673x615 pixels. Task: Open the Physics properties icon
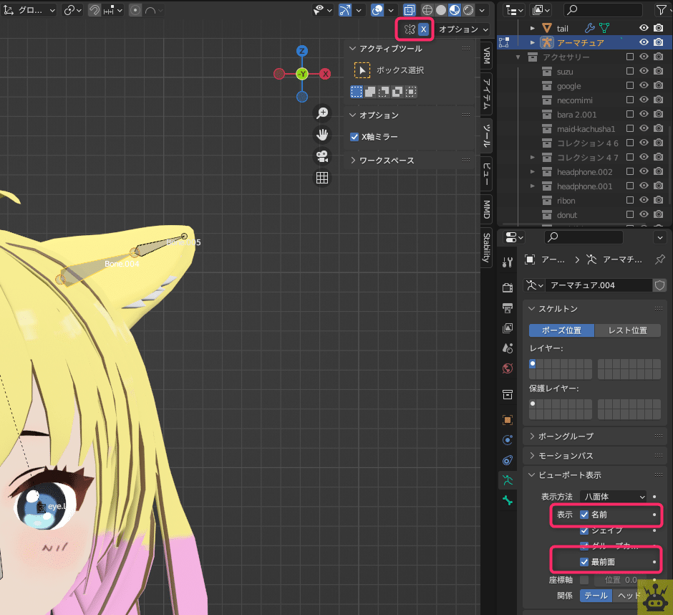pos(508,440)
